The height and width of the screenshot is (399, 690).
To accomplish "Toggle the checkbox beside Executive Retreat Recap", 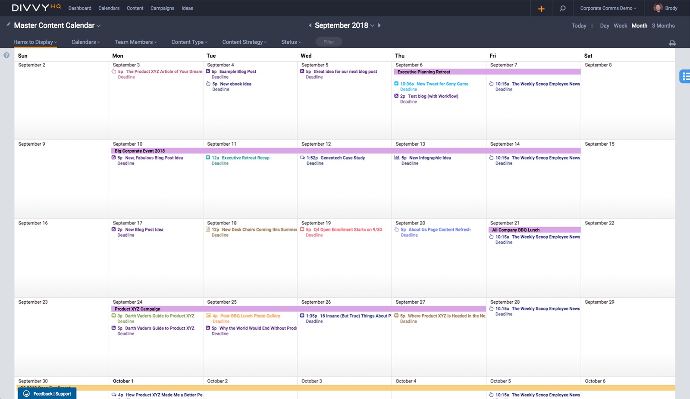I will (x=208, y=158).
